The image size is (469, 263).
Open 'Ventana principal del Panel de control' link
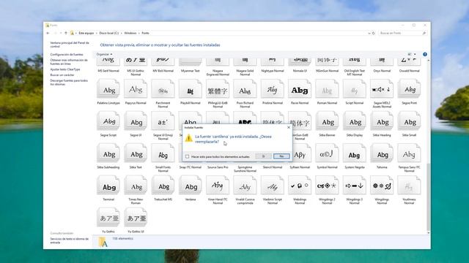pos(70,45)
